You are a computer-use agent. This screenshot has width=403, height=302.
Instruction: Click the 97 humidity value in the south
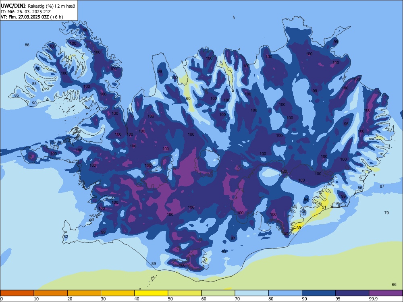[x=233, y=238]
